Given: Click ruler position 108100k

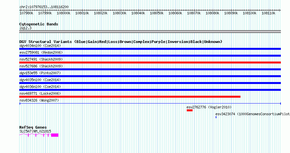Looking at the screenshot, I should tap(250, 13).
